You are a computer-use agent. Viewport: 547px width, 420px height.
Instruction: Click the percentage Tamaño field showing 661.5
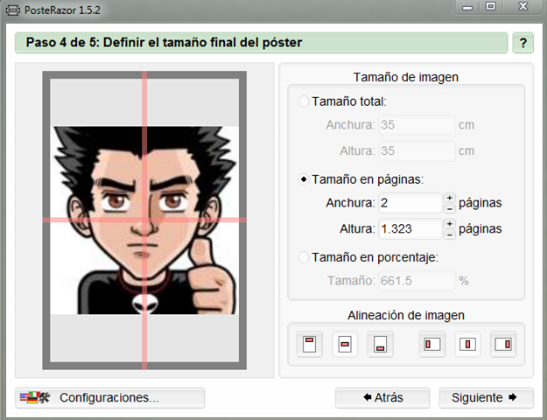tap(417, 281)
